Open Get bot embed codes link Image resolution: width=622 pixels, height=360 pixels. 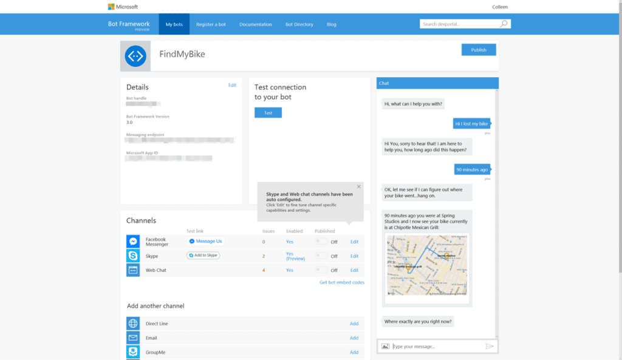click(x=342, y=283)
